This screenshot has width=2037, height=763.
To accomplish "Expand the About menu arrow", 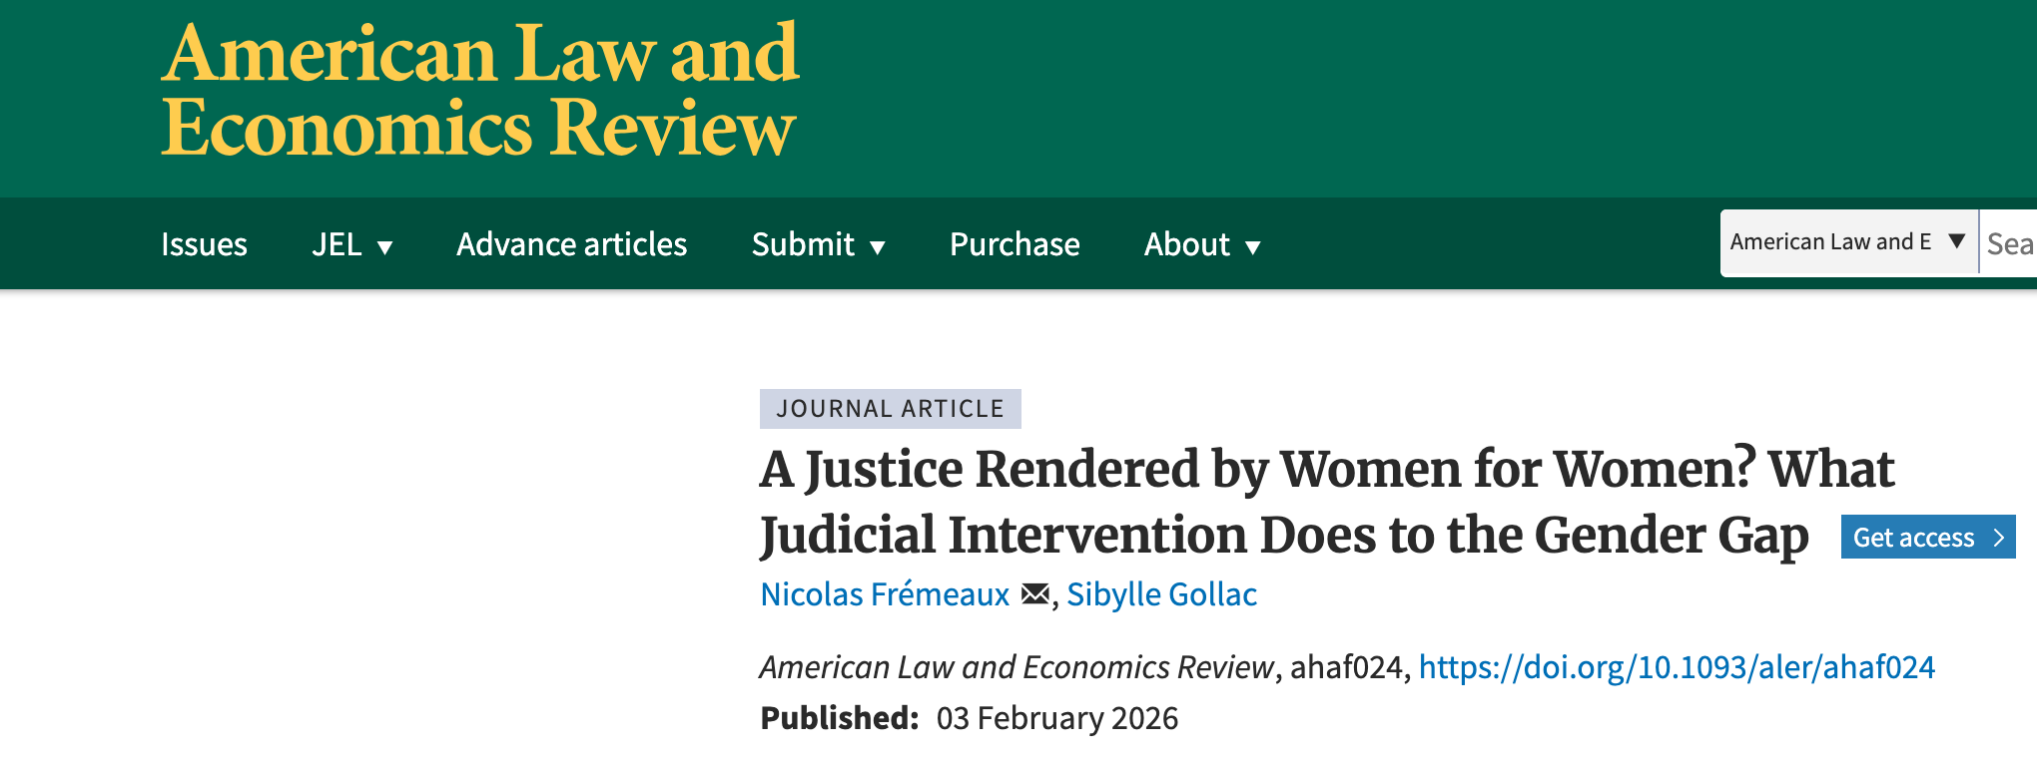I will (1253, 247).
